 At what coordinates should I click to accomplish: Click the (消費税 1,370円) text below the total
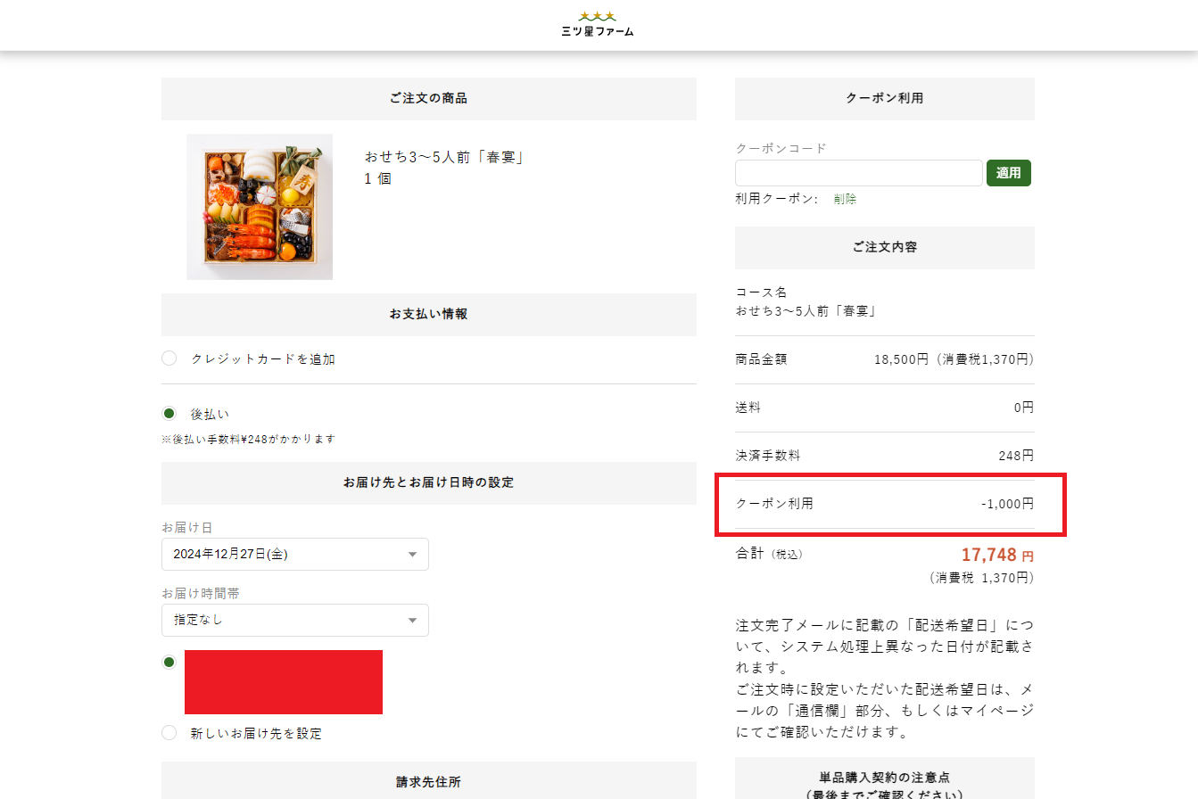982,578
